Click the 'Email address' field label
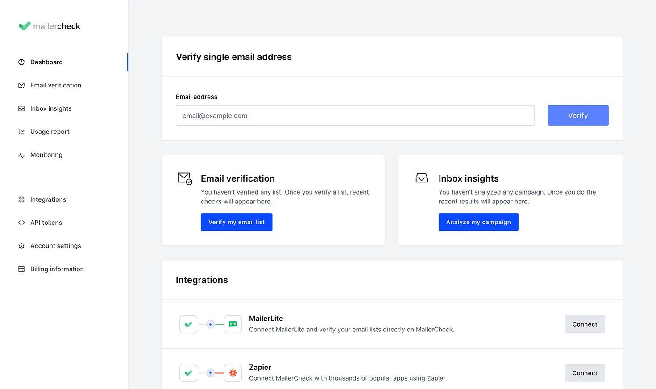 click(196, 97)
